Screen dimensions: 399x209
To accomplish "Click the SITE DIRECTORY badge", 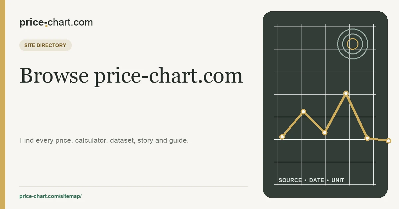I will 45,45.
